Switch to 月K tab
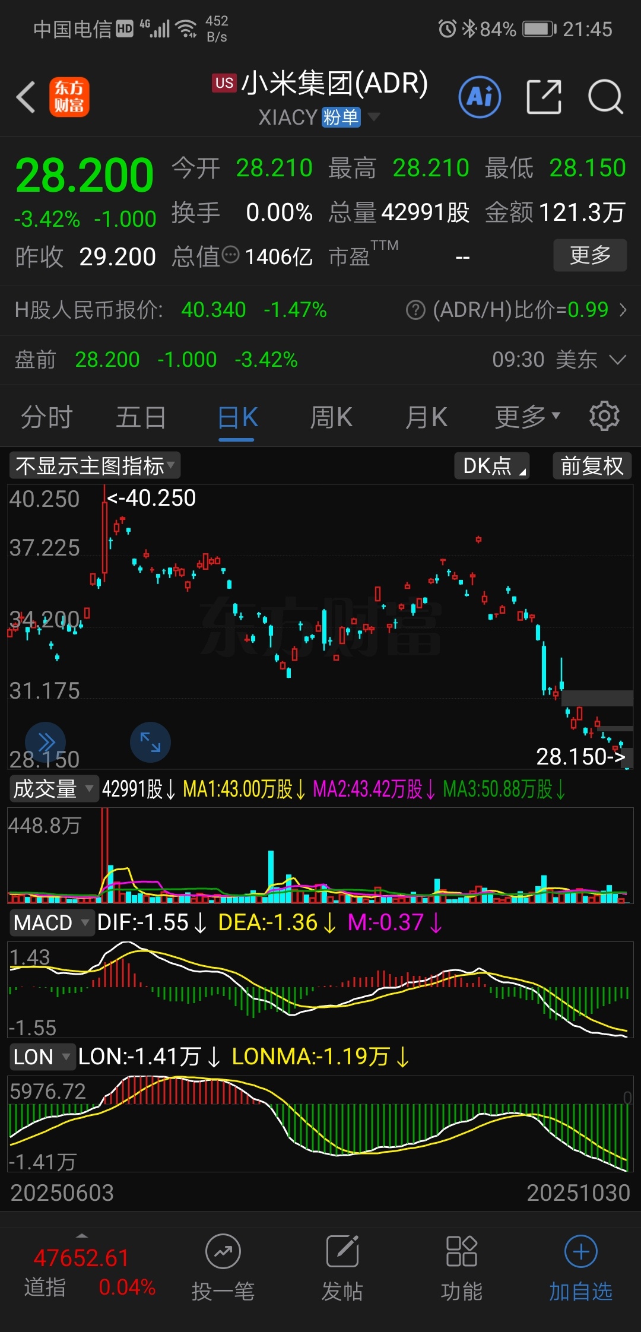 426,417
